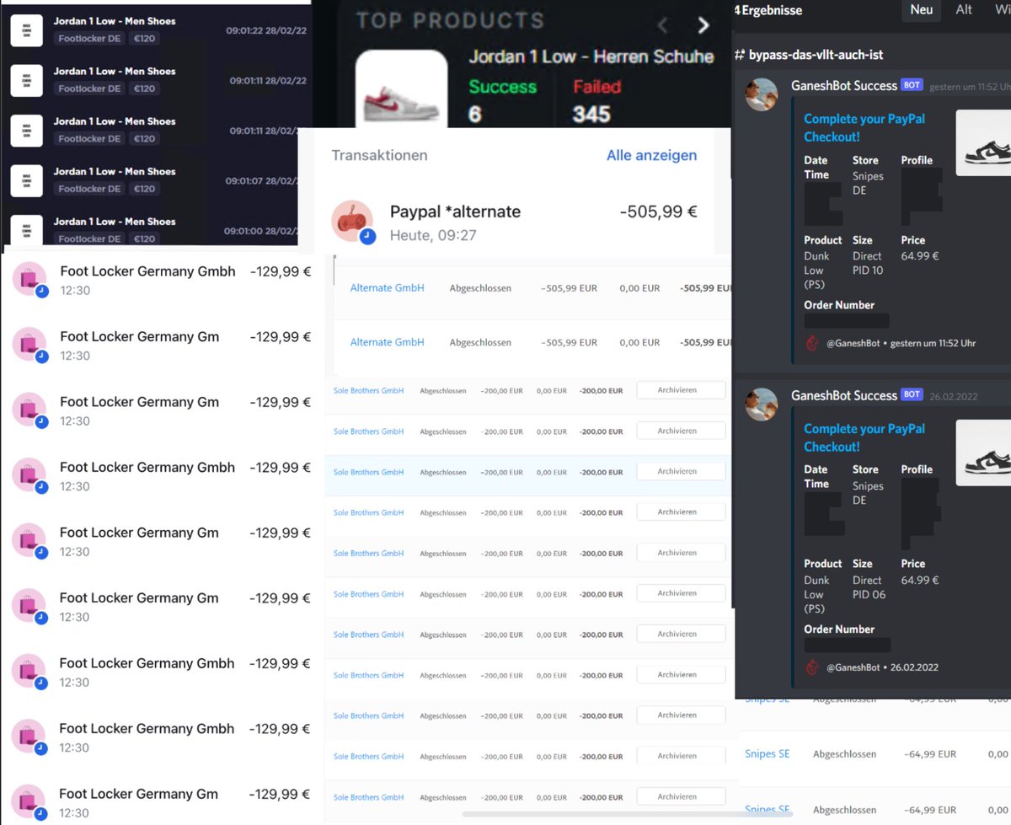1011x825 pixels.
Task: Select the Success count of 6
Action: (474, 115)
